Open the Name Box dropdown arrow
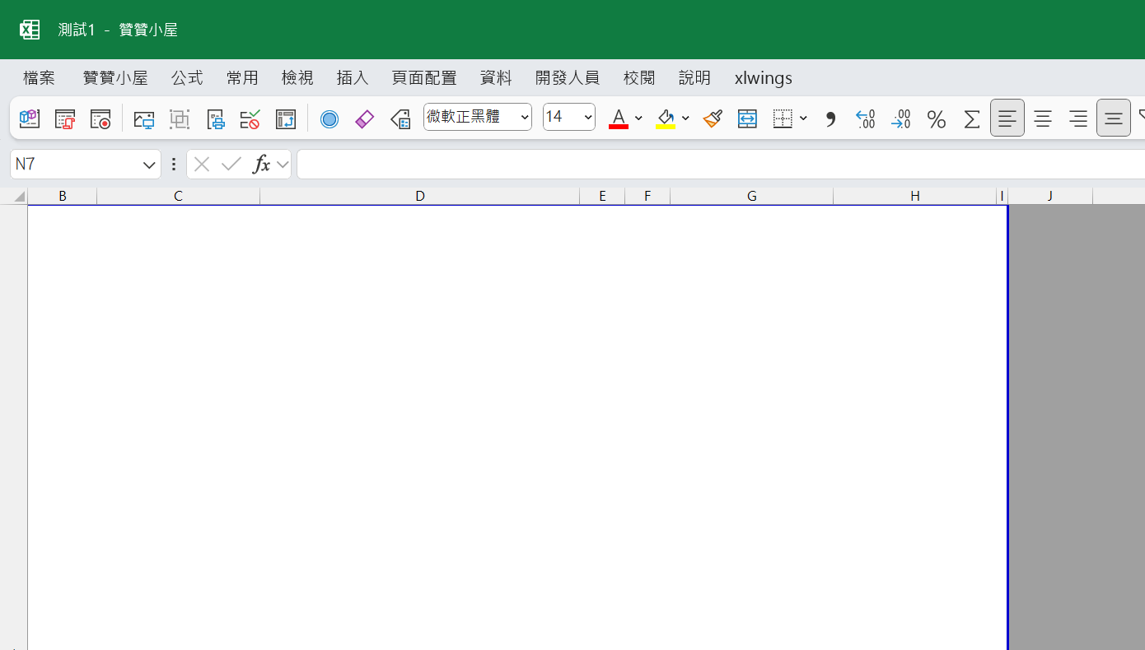 click(149, 165)
